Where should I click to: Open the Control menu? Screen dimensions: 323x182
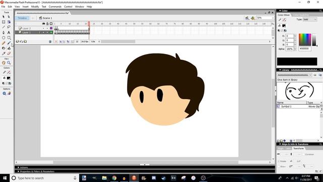click(68, 7)
